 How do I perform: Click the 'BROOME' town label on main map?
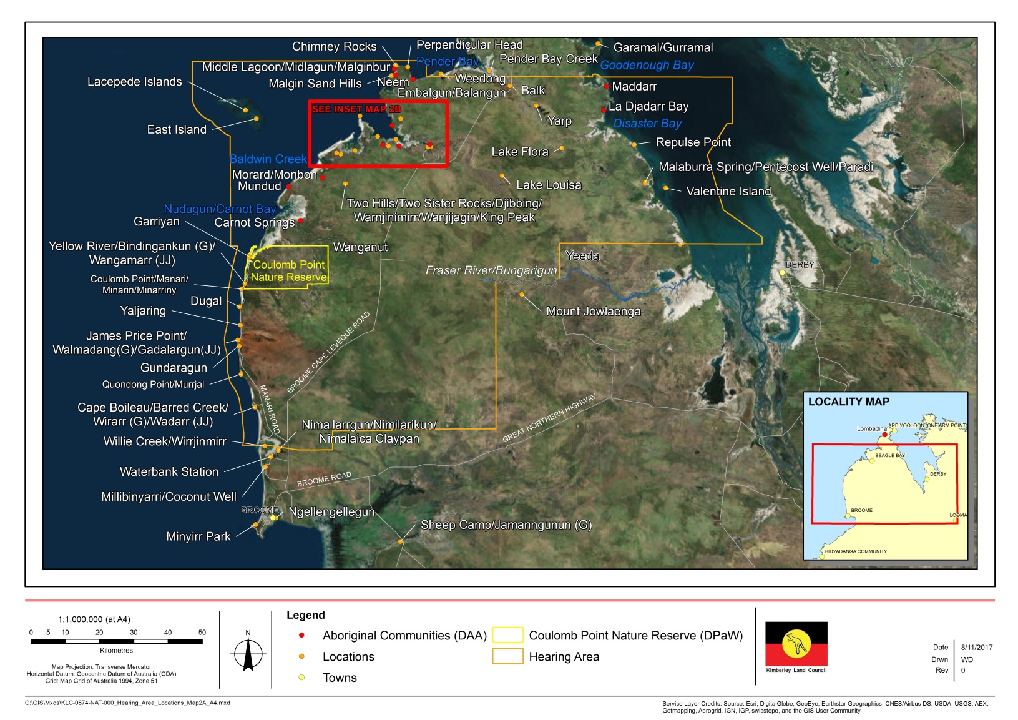[x=260, y=510]
